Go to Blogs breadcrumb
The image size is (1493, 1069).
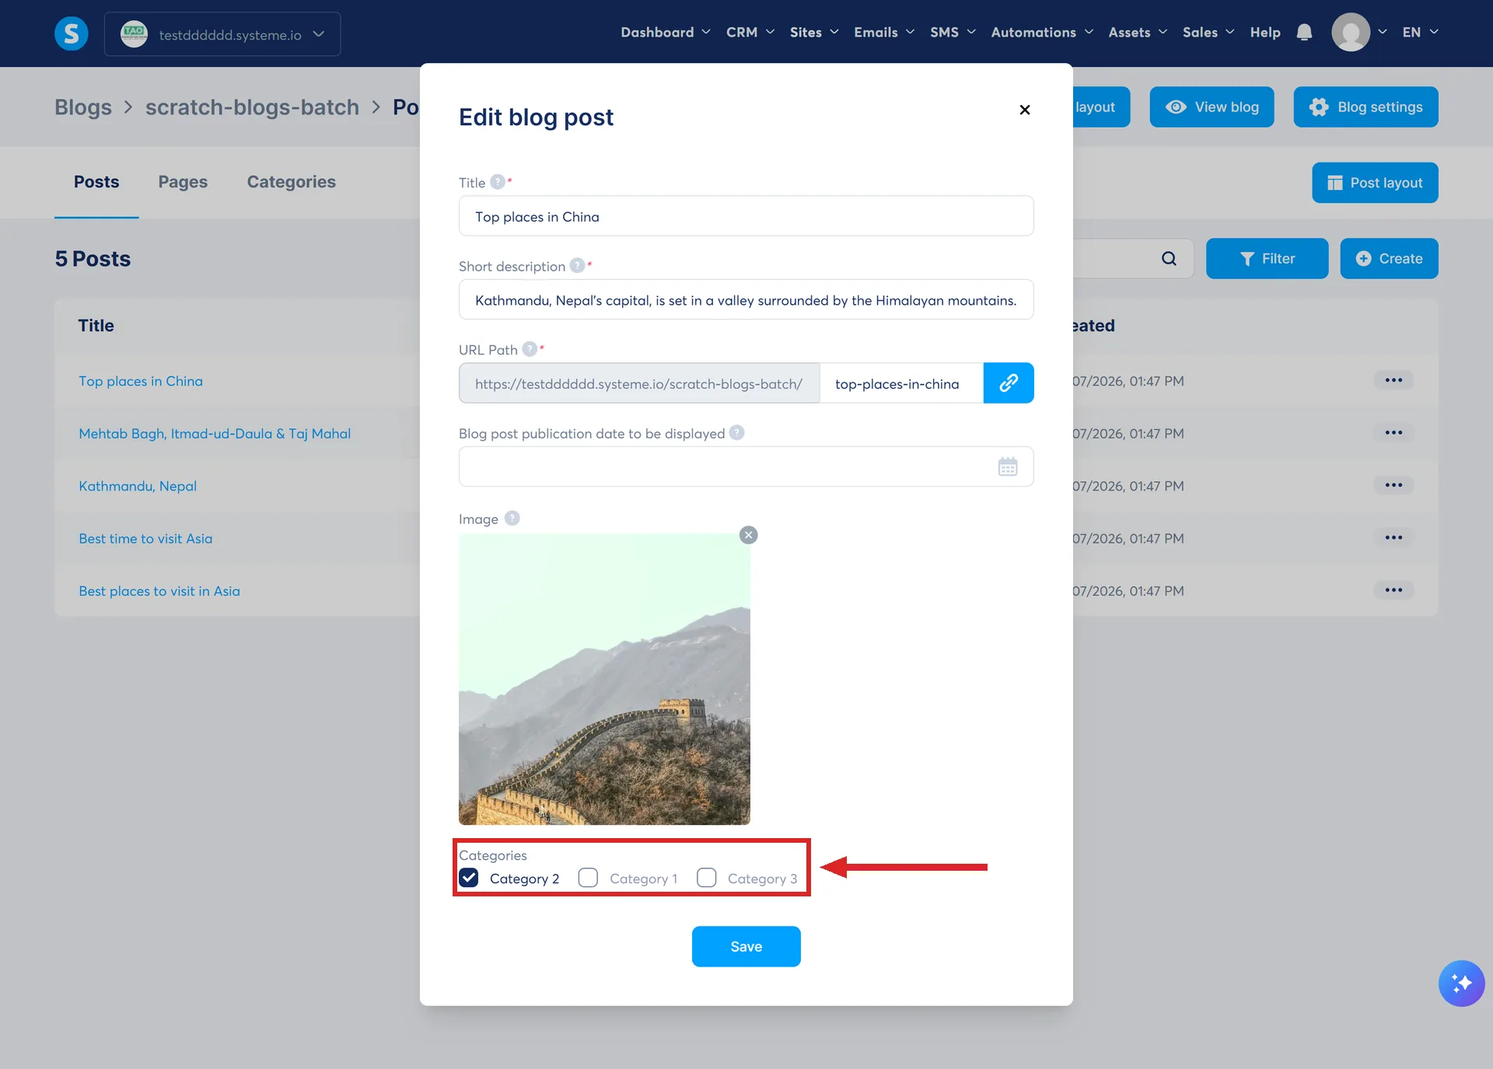pos(83,107)
